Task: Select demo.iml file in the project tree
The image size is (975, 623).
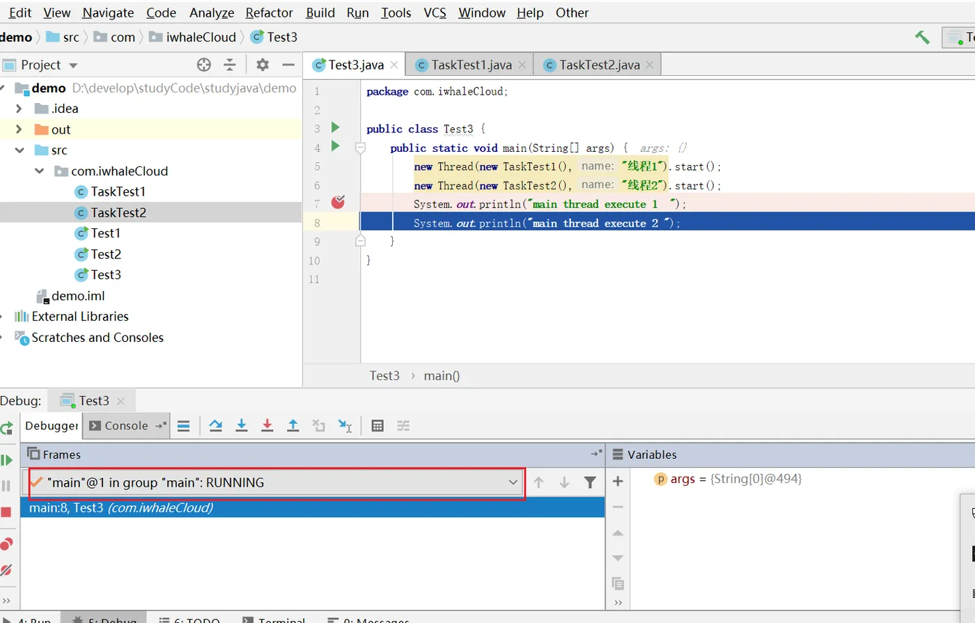Action: 78,296
